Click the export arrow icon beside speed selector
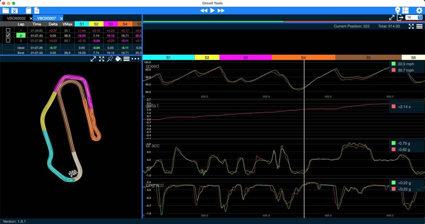Screen dimensions: 425x224 (400, 17)
